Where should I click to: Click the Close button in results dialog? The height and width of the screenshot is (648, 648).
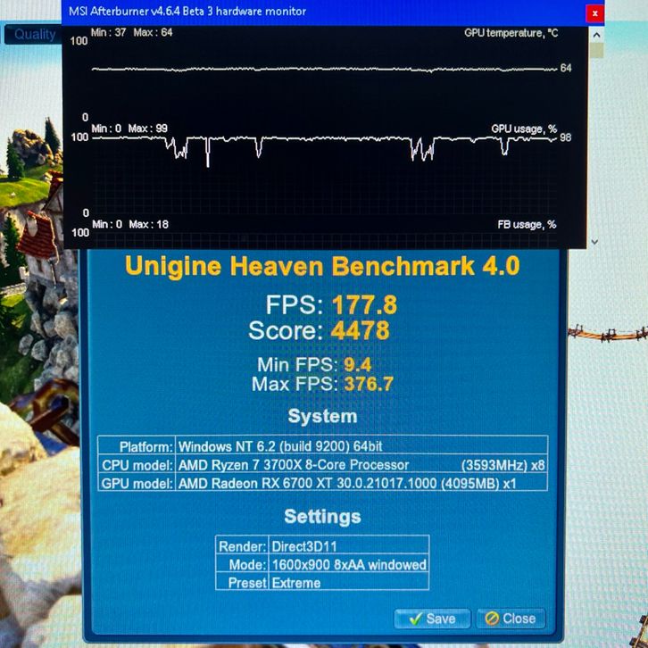[x=511, y=619]
